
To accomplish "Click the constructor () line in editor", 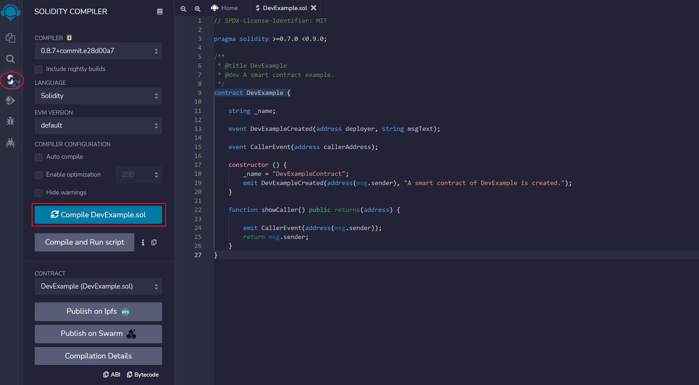I will [x=257, y=165].
